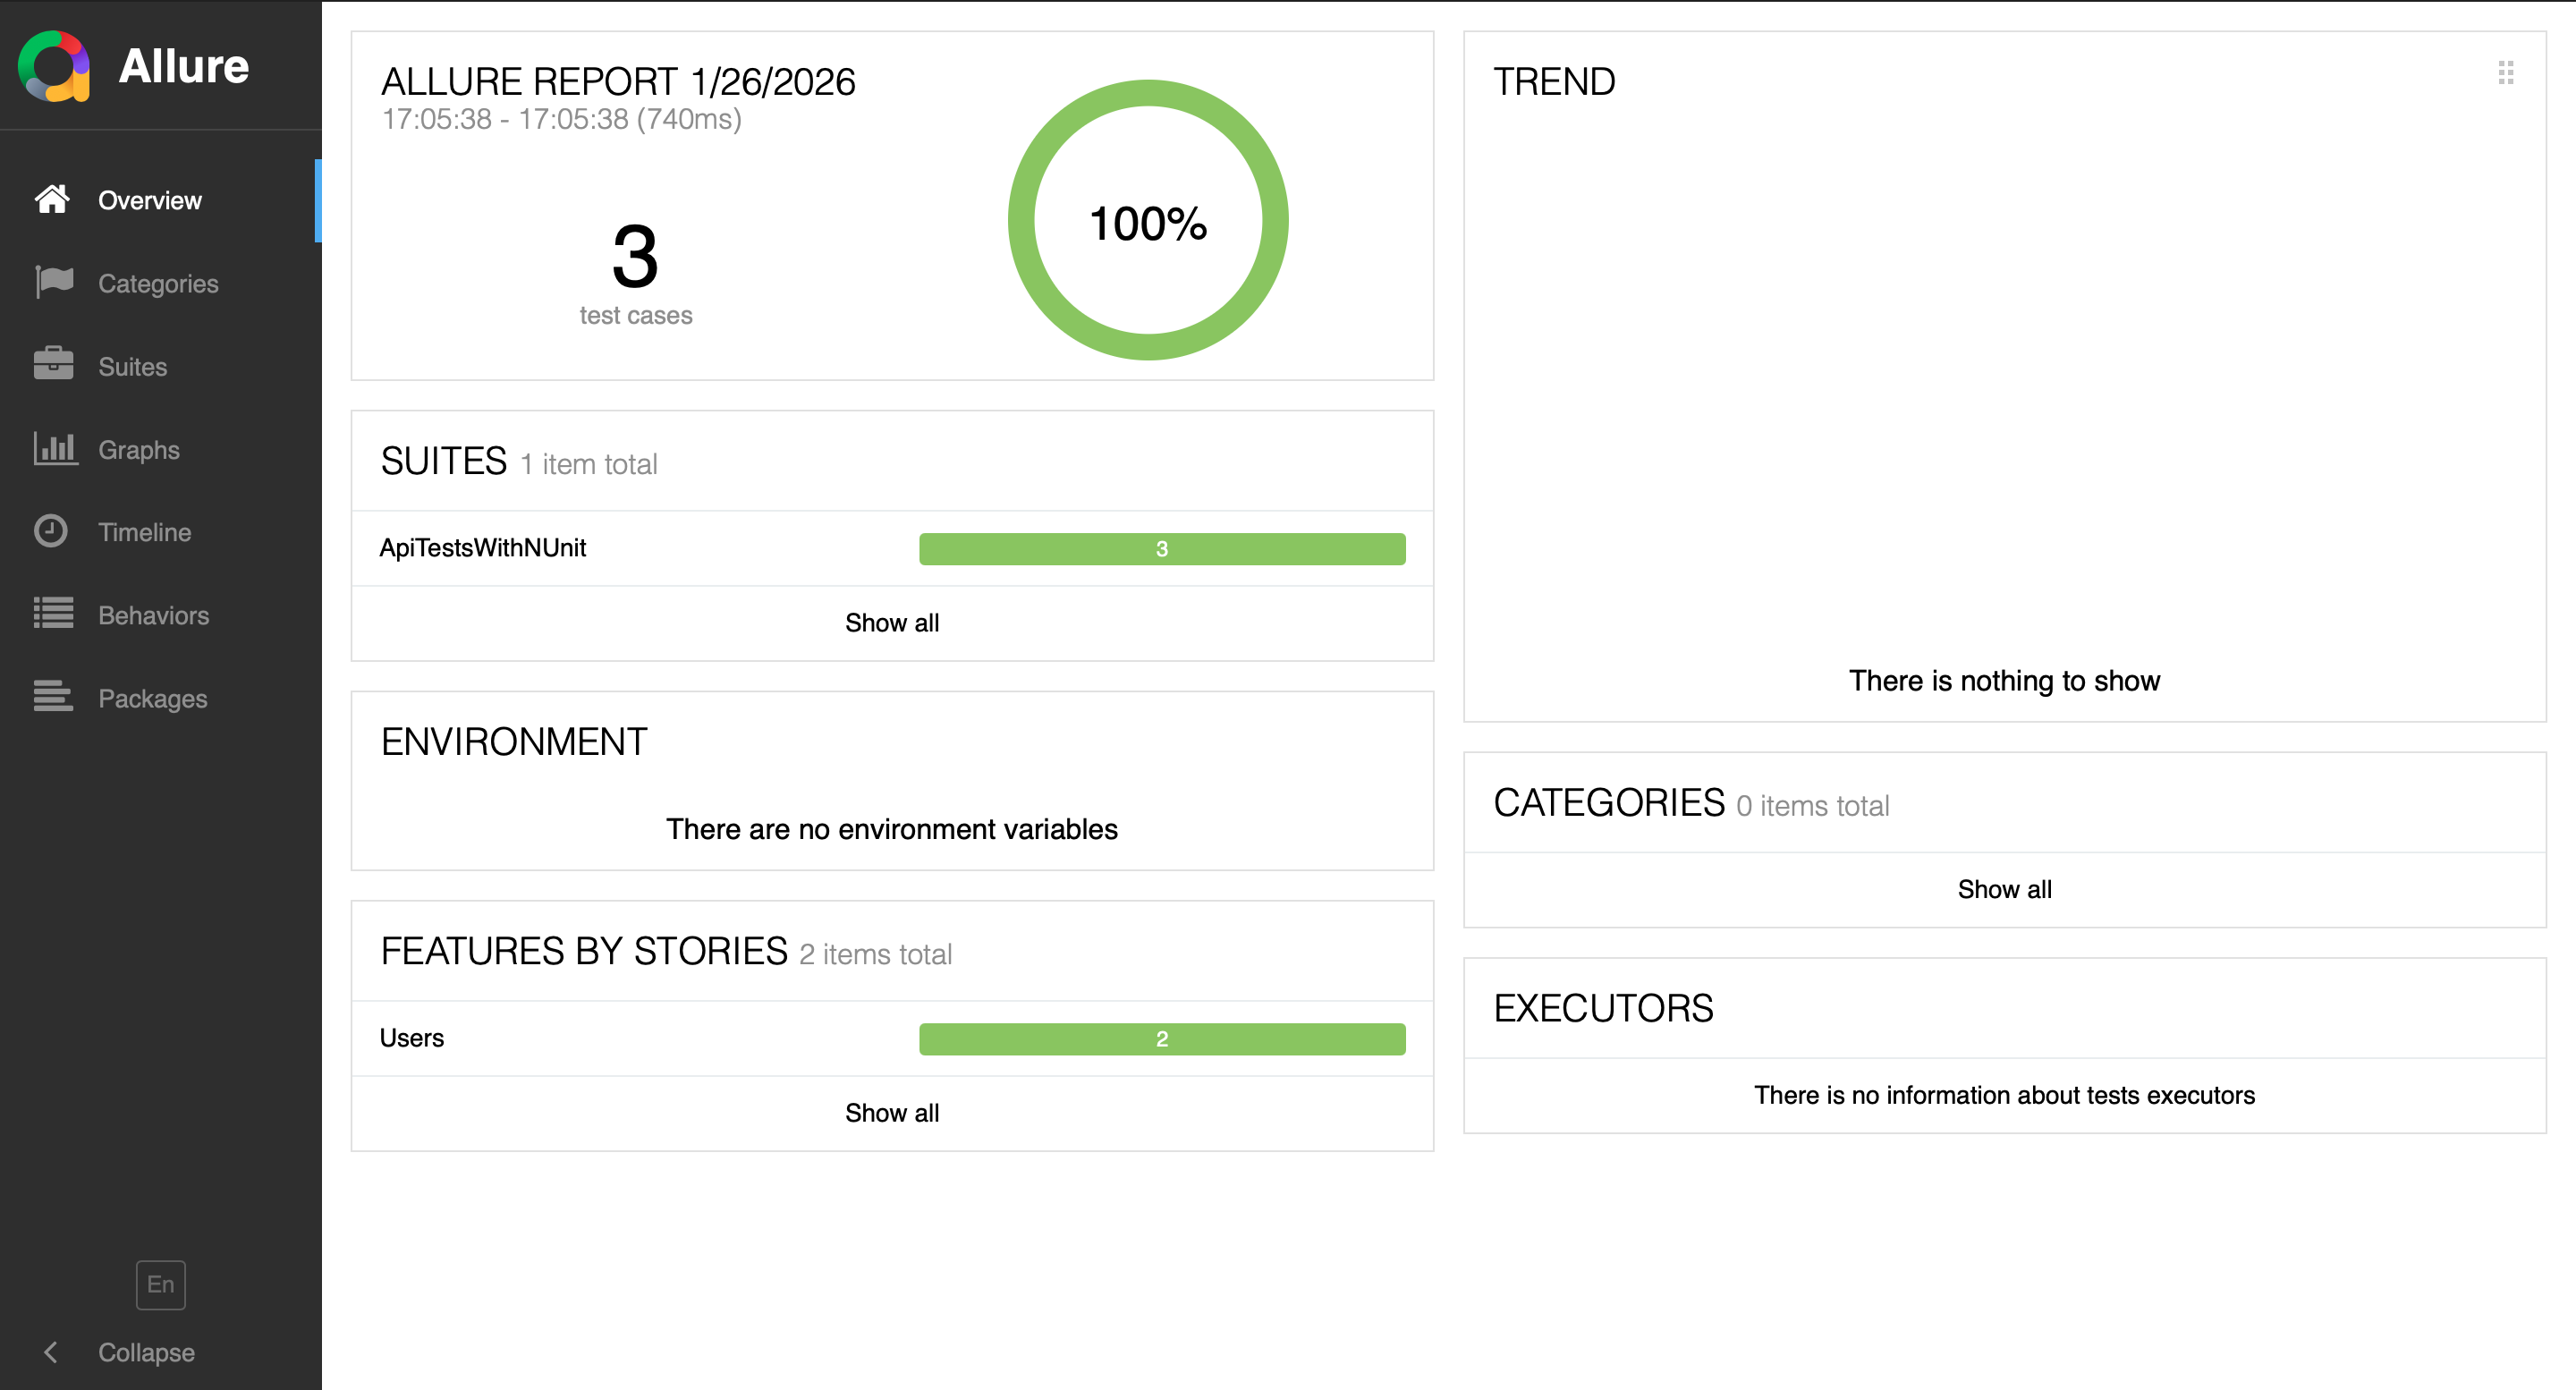
Task: Click the Categories flag icon
Action: pyautogui.click(x=54, y=282)
